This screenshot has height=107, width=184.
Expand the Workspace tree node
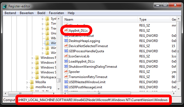33,77
